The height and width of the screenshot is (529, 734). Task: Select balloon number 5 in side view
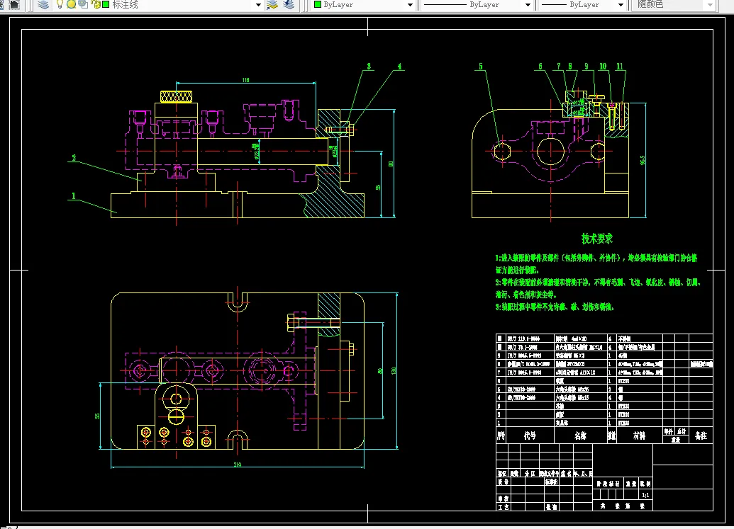[x=481, y=67]
